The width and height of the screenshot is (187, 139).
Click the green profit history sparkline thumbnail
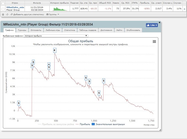coord(60,9)
